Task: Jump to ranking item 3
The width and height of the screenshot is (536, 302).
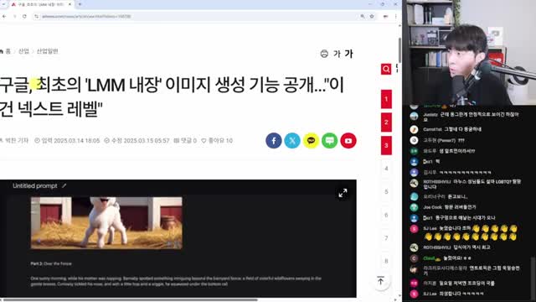Action: (x=386, y=145)
